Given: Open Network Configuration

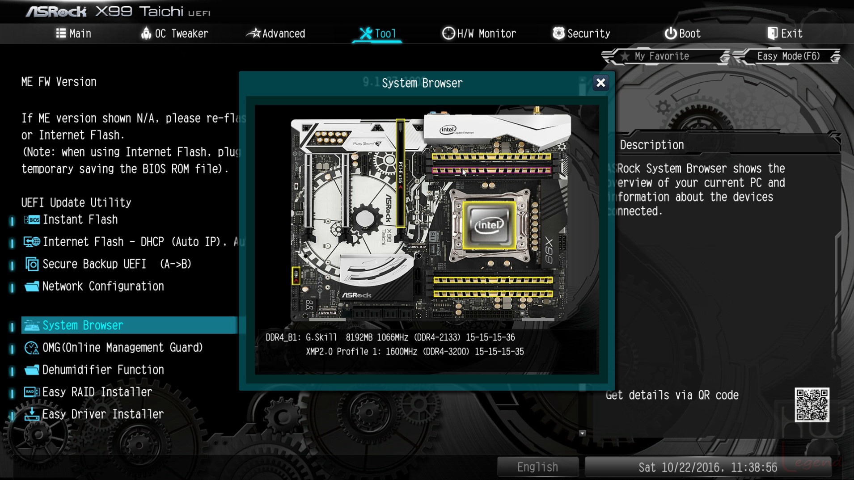Looking at the screenshot, I should pyautogui.click(x=103, y=286).
